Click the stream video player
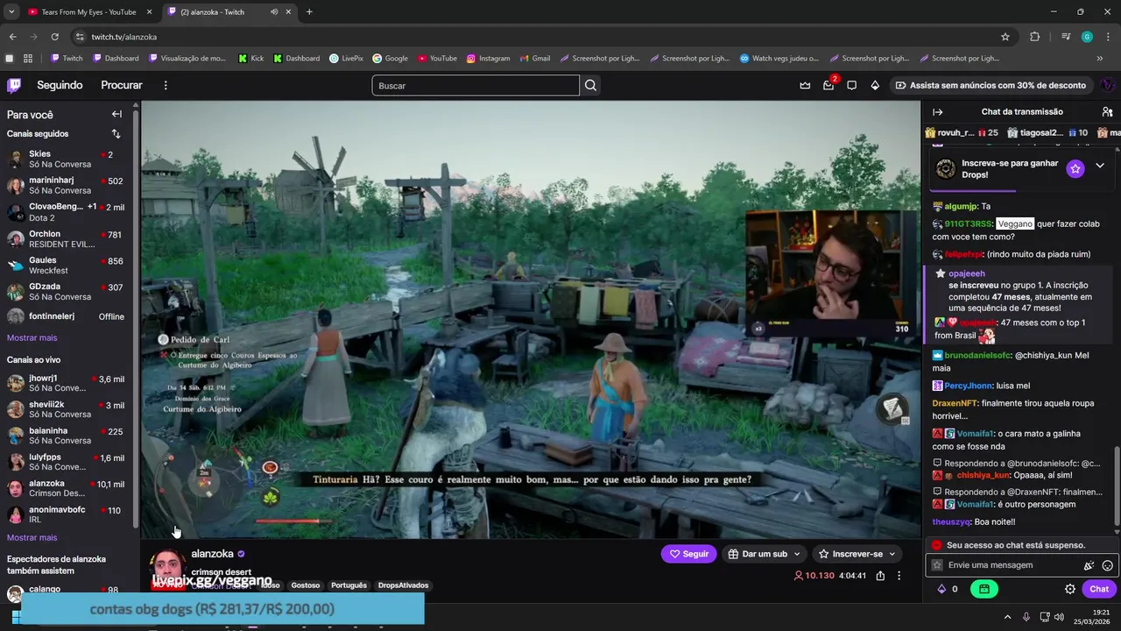 click(531, 320)
